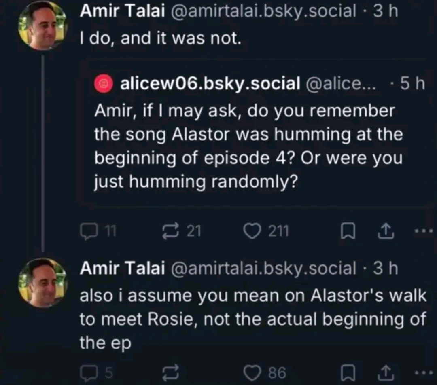Screen dimensions: 437x385
Task: Repost the first post with 21 reposts
Action: click(168, 231)
